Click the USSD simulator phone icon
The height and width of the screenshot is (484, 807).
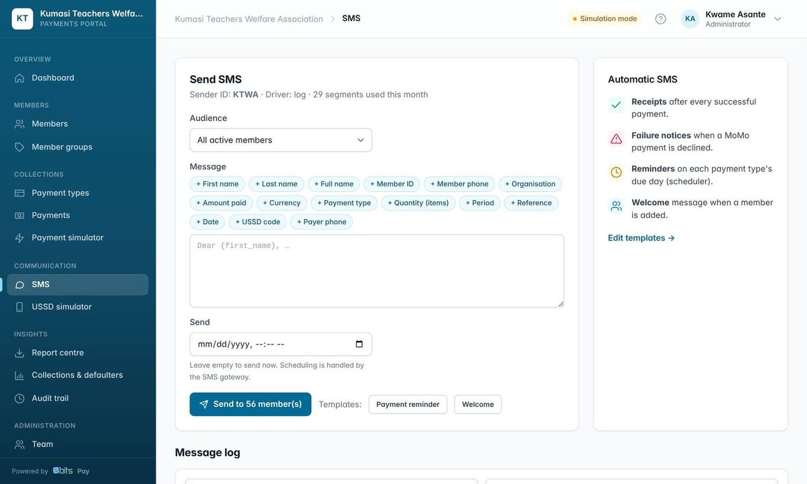coord(20,307)
